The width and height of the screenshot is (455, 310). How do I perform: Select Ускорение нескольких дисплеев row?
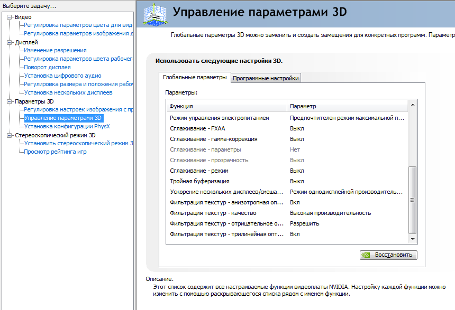coord(287,192)
